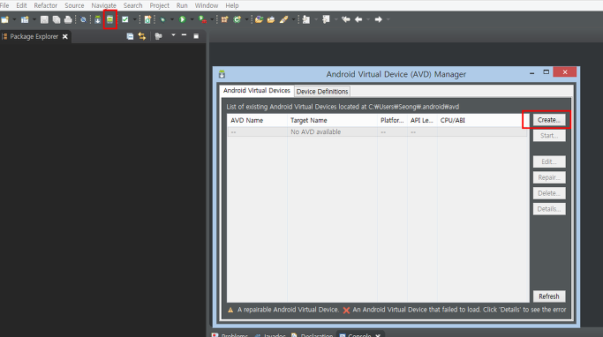Open the Edit menu
603x337 pixels.
point(21,5)
